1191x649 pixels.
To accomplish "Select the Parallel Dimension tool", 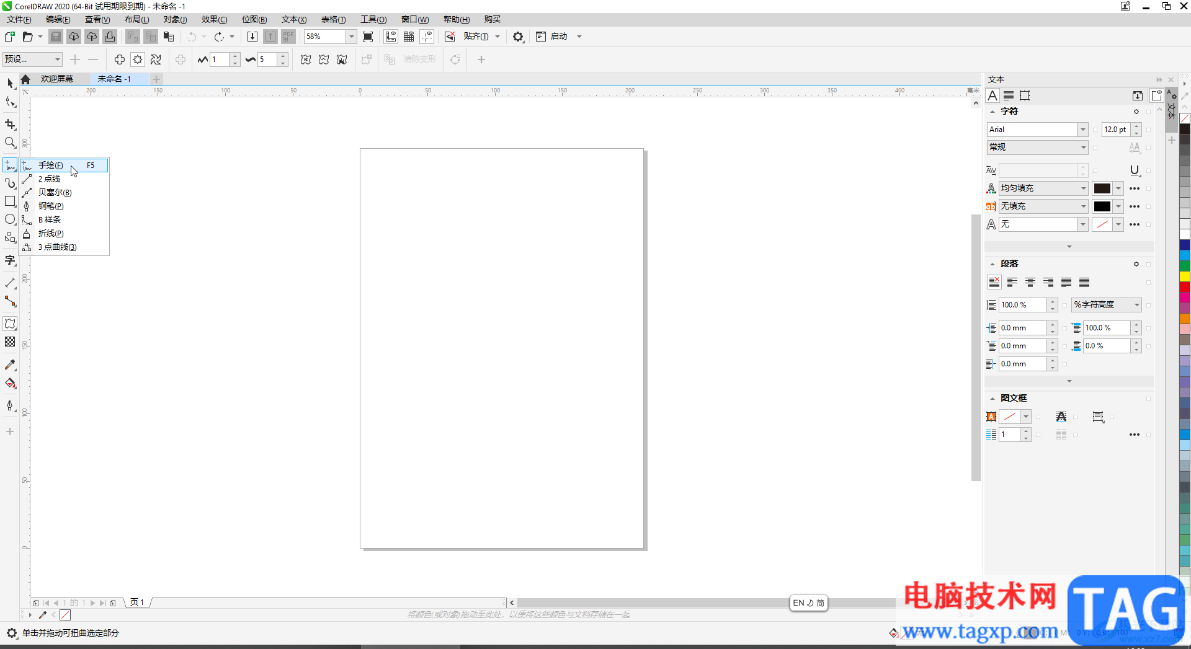I will [x=10, y=283].
